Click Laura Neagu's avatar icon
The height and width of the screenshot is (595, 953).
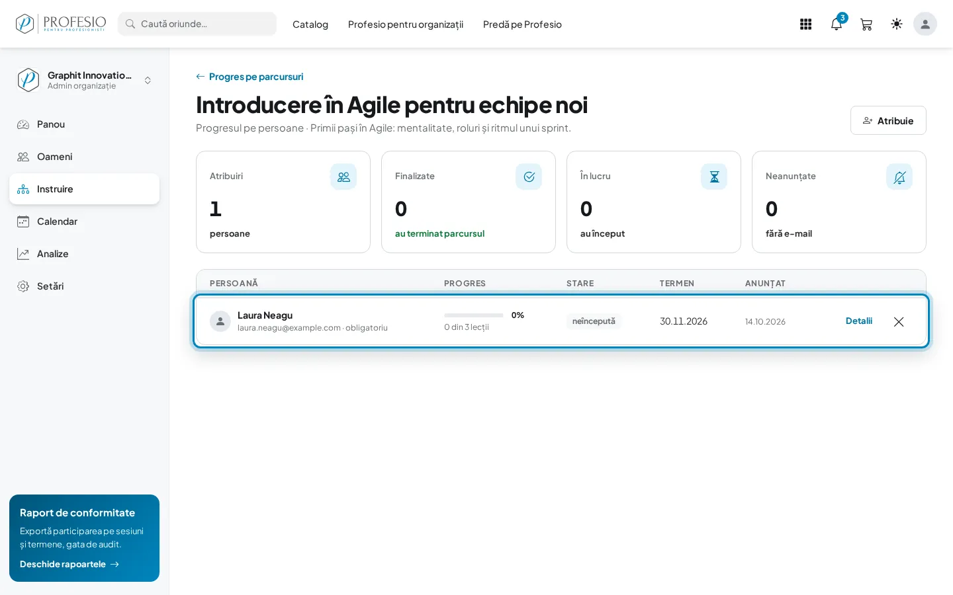pos(220,321)
